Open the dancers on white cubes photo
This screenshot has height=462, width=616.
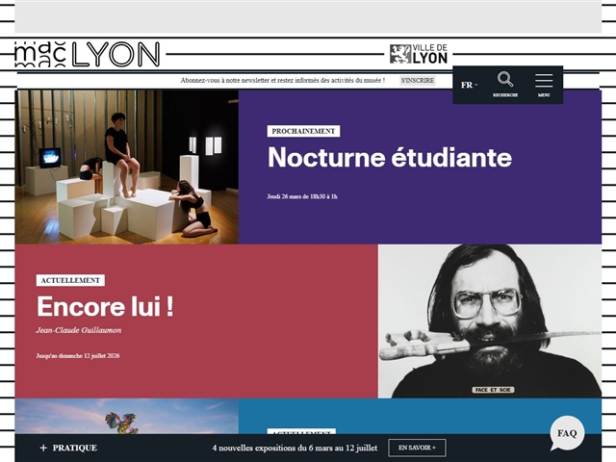(127, 167)
